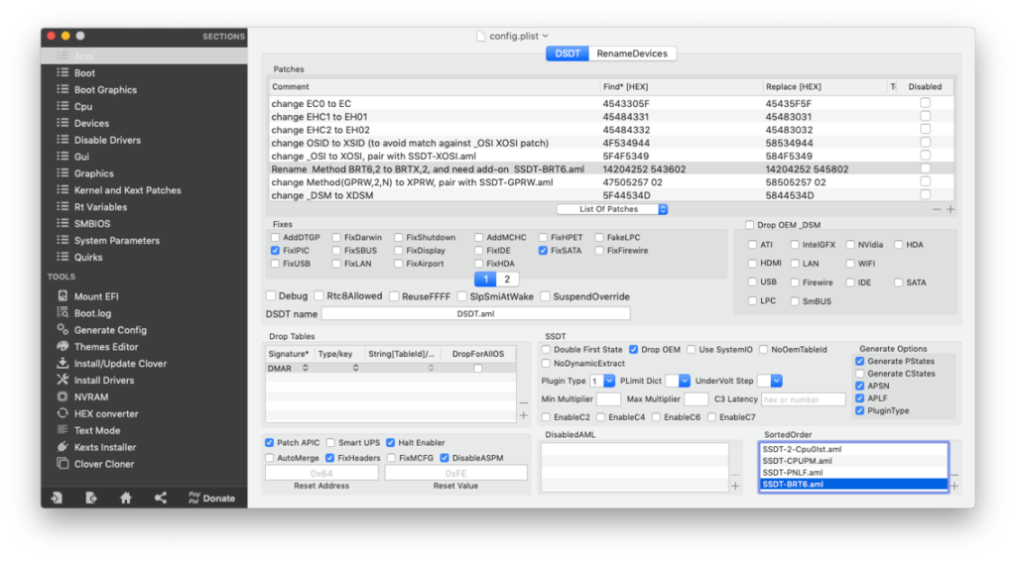Click the Donate button
Image resolution: width=1016 pixels, height=562 pixels.
pyautogui.click(x=211, y=498)
